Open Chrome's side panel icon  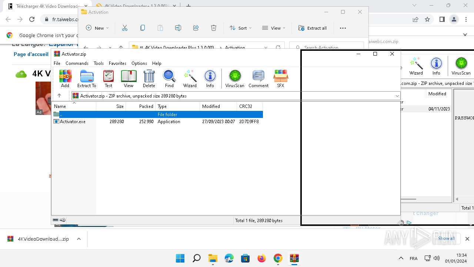[x=442, y=19]
